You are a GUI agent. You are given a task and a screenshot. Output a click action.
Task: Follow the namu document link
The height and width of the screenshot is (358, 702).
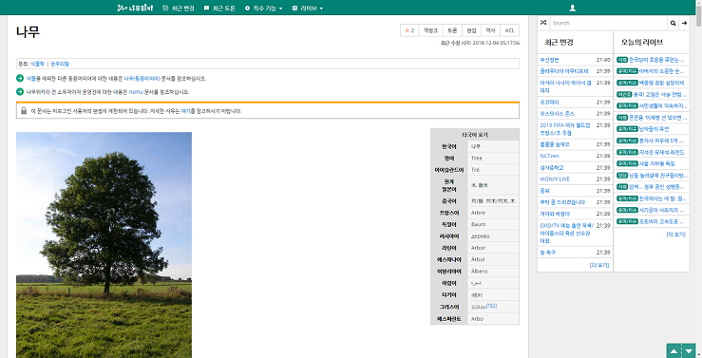136,92
